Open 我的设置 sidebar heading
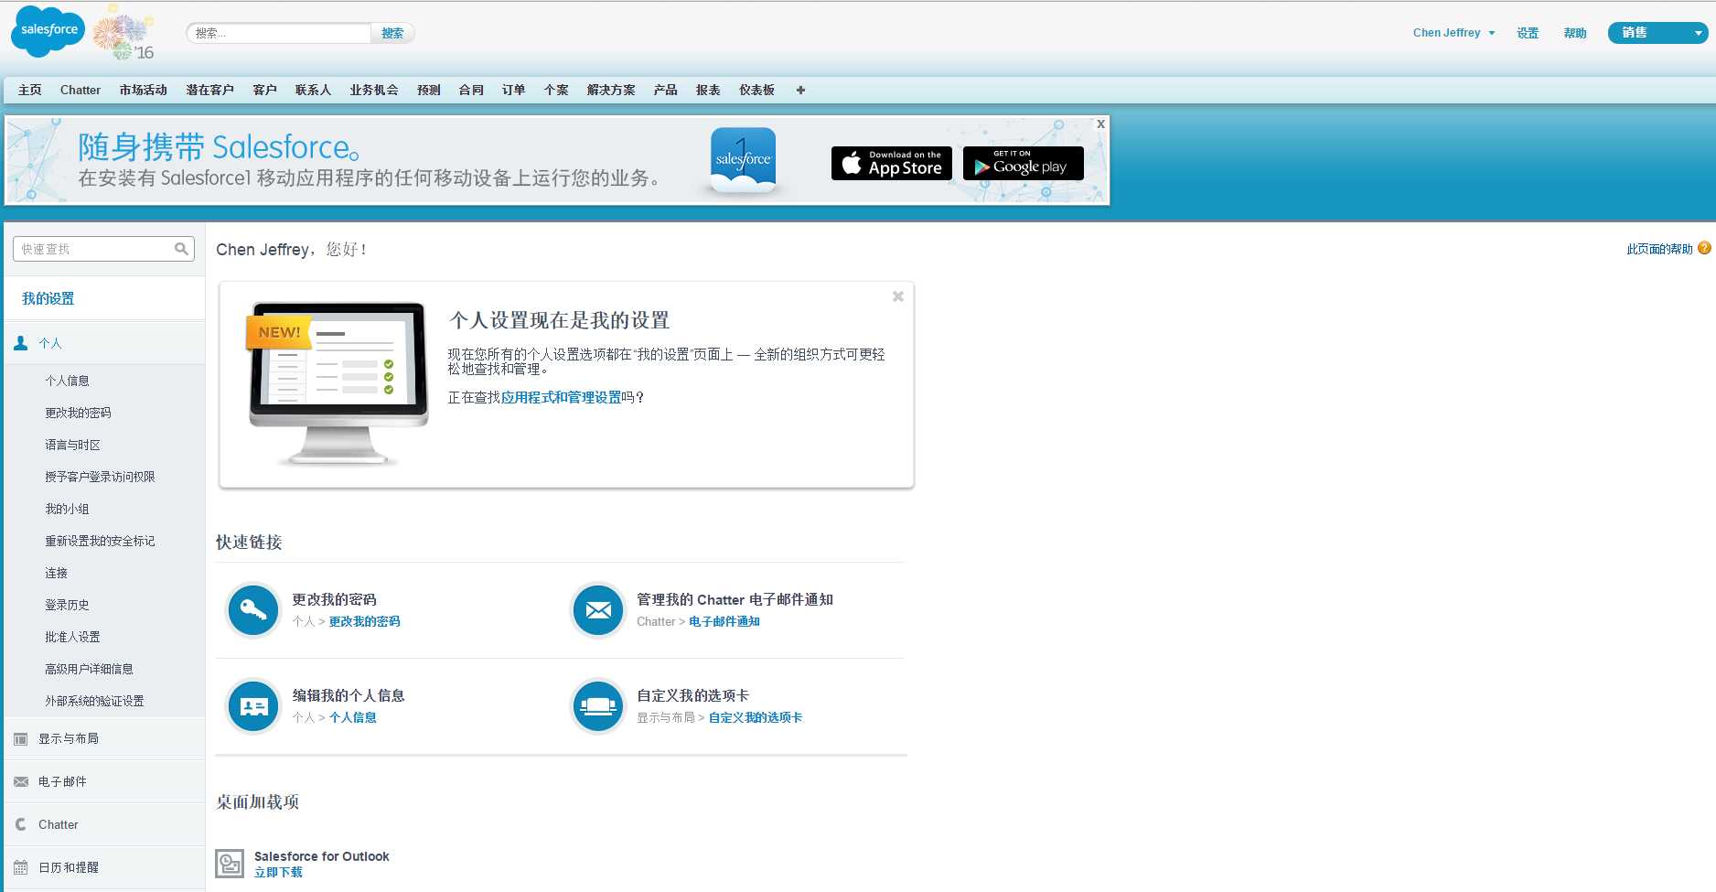Image resolution: width=1716 pixels, height=892 pixels. tap(48, 298)
